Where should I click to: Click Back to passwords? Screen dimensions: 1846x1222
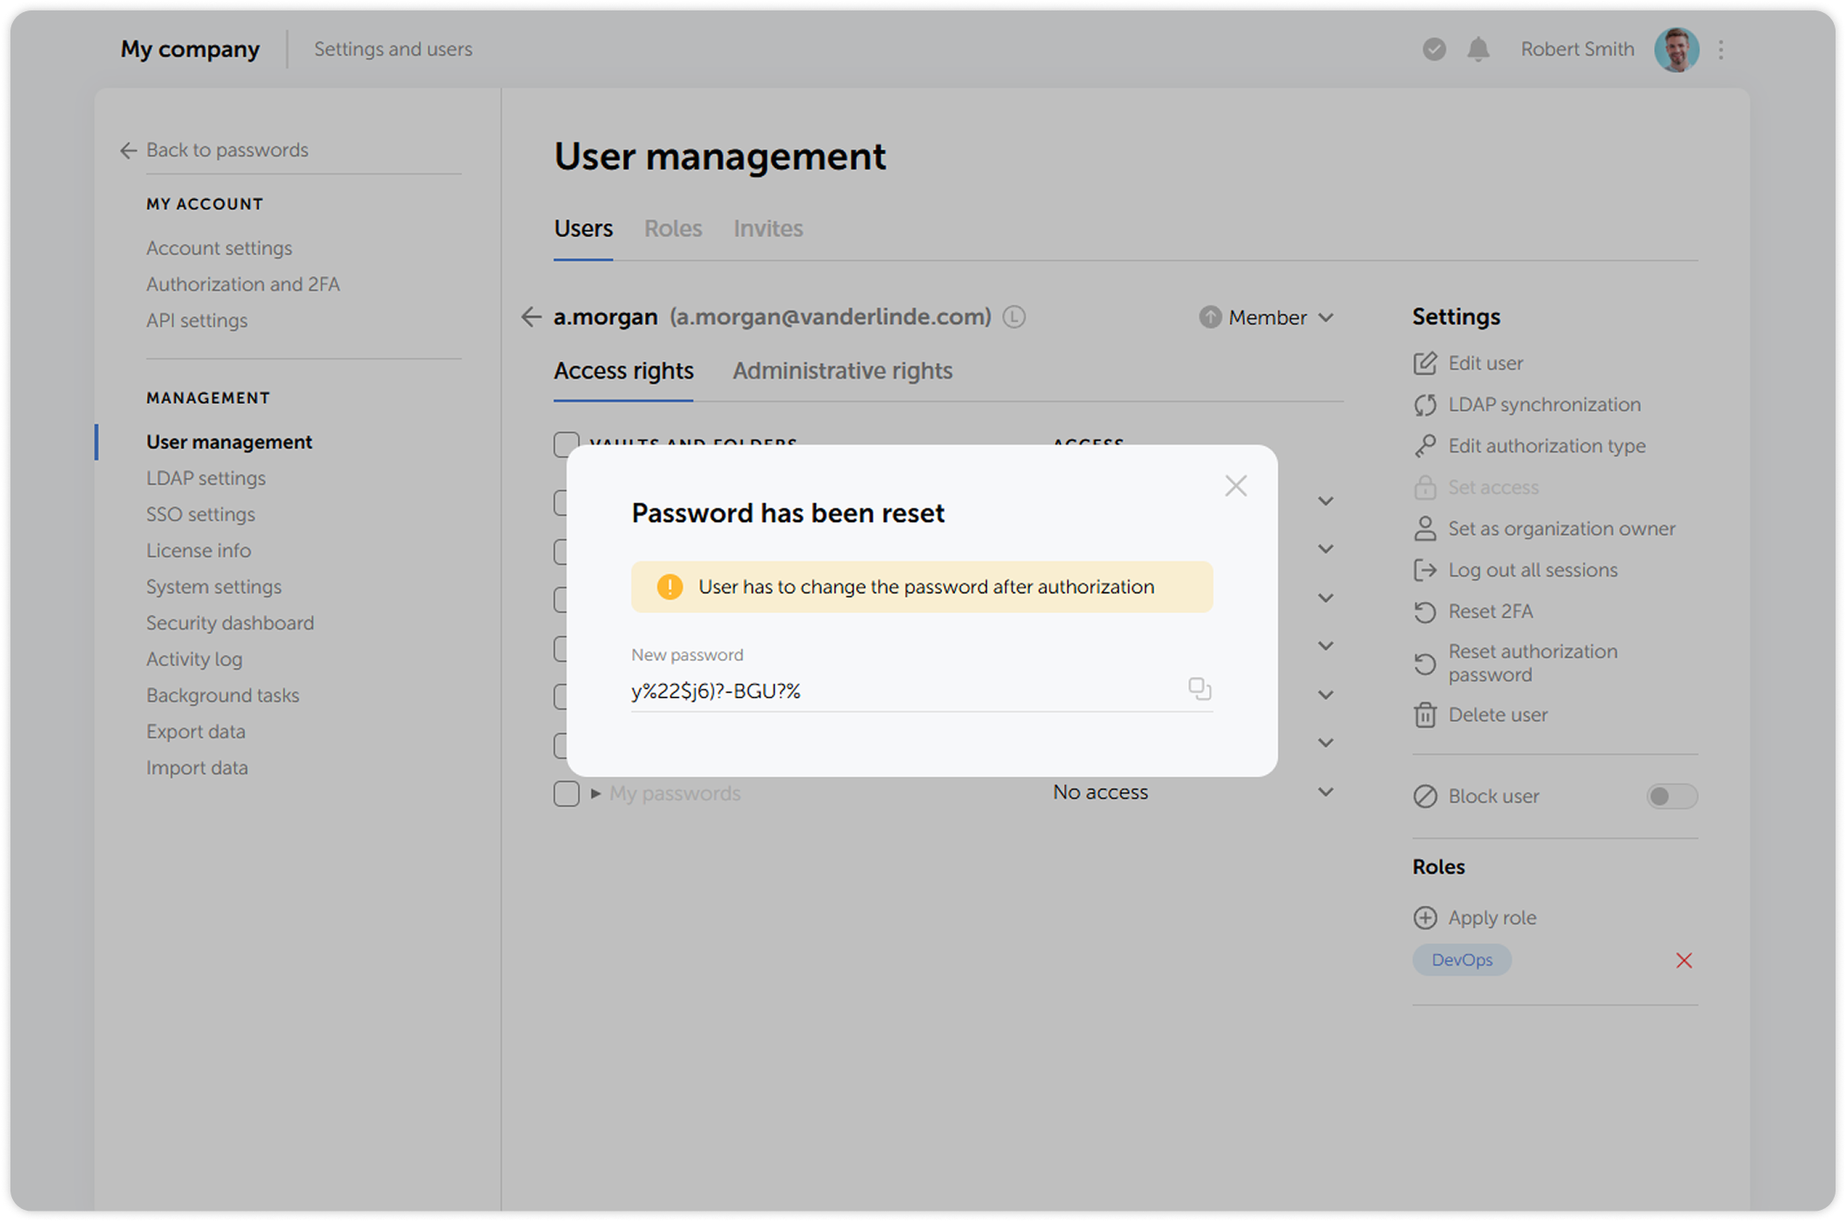tap(228, 149)
